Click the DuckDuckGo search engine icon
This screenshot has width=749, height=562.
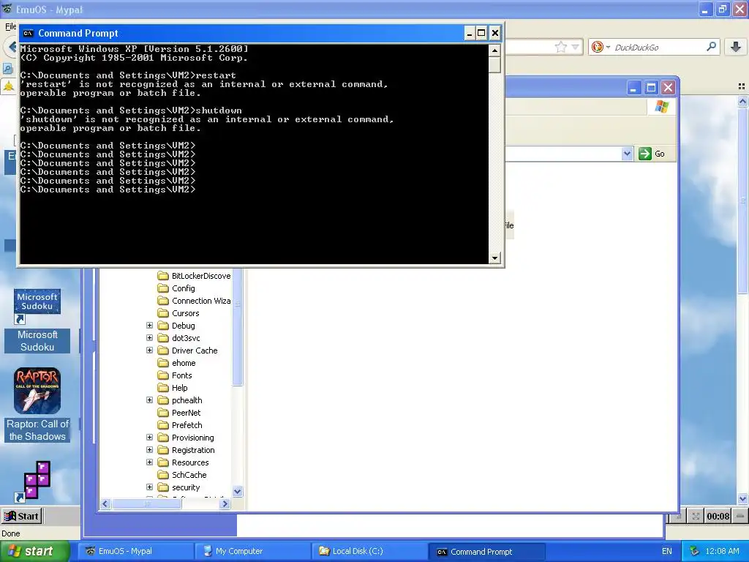597,47
